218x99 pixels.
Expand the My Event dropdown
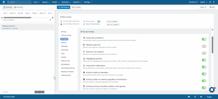tap(193, 2)
